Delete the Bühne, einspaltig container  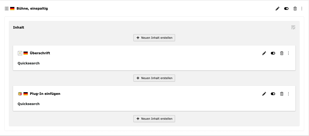click(x=295, y=9)
